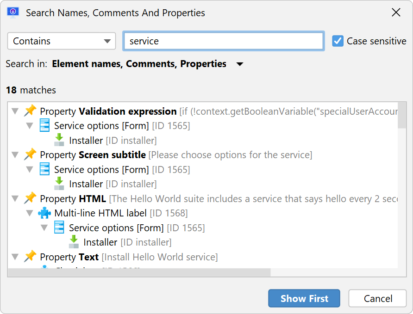Click the install4j app icon in title bar
The width and height of the screenshot is (413, 314).
click(13, 12)
